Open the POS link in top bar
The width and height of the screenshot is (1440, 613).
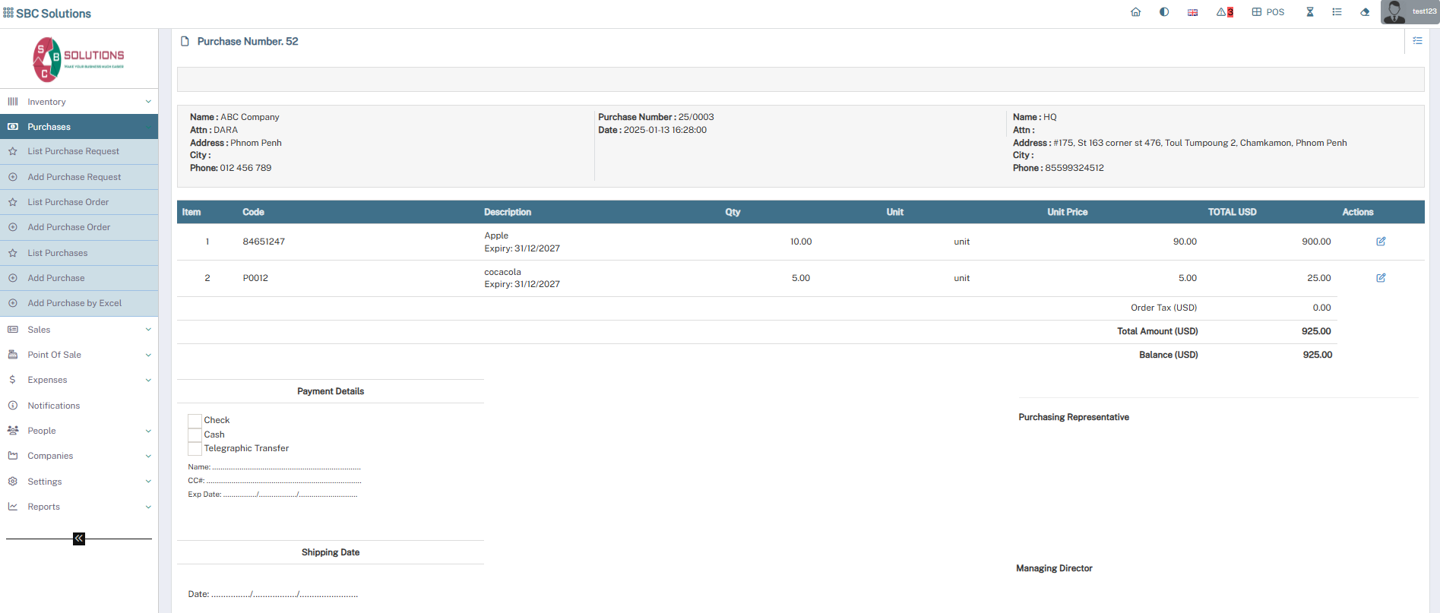point(1268,12)
